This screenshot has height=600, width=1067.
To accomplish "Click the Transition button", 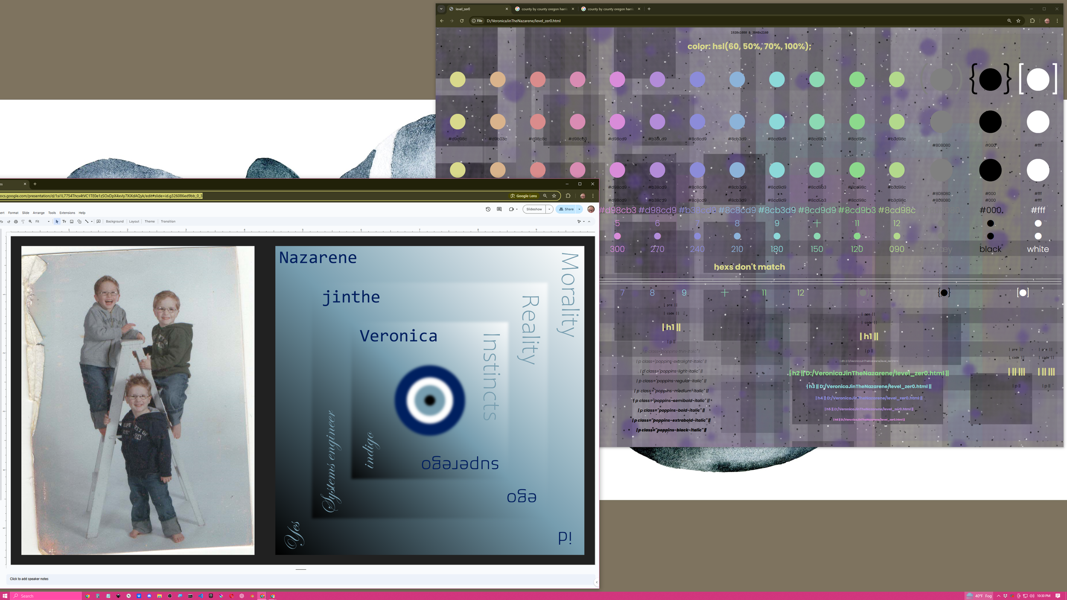I will tap(168, 221).
